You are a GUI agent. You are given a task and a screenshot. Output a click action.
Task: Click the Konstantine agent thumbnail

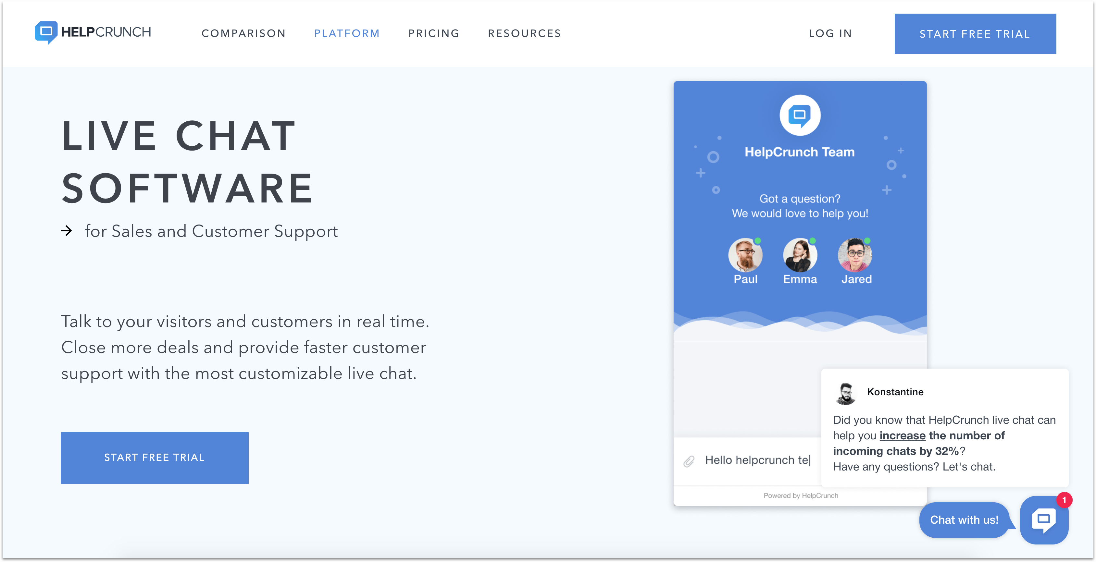coord(846,392)
